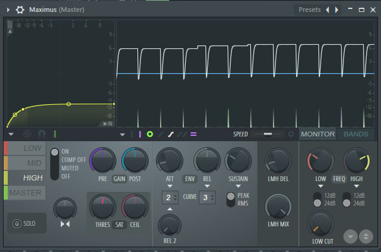Expand the plugin menu arrow beside the gear
Viewport: 381px width, 252px height.
click(8, 10)
